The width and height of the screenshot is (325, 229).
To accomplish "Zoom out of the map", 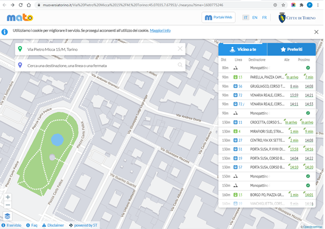I will pos(8,206).
